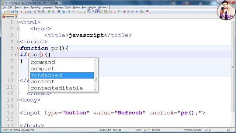
Task: Click the Open file toolbar icon
Action: click(x=8, y=11)
